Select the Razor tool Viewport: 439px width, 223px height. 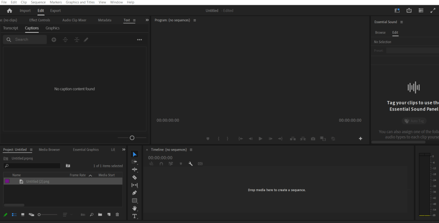135,177
